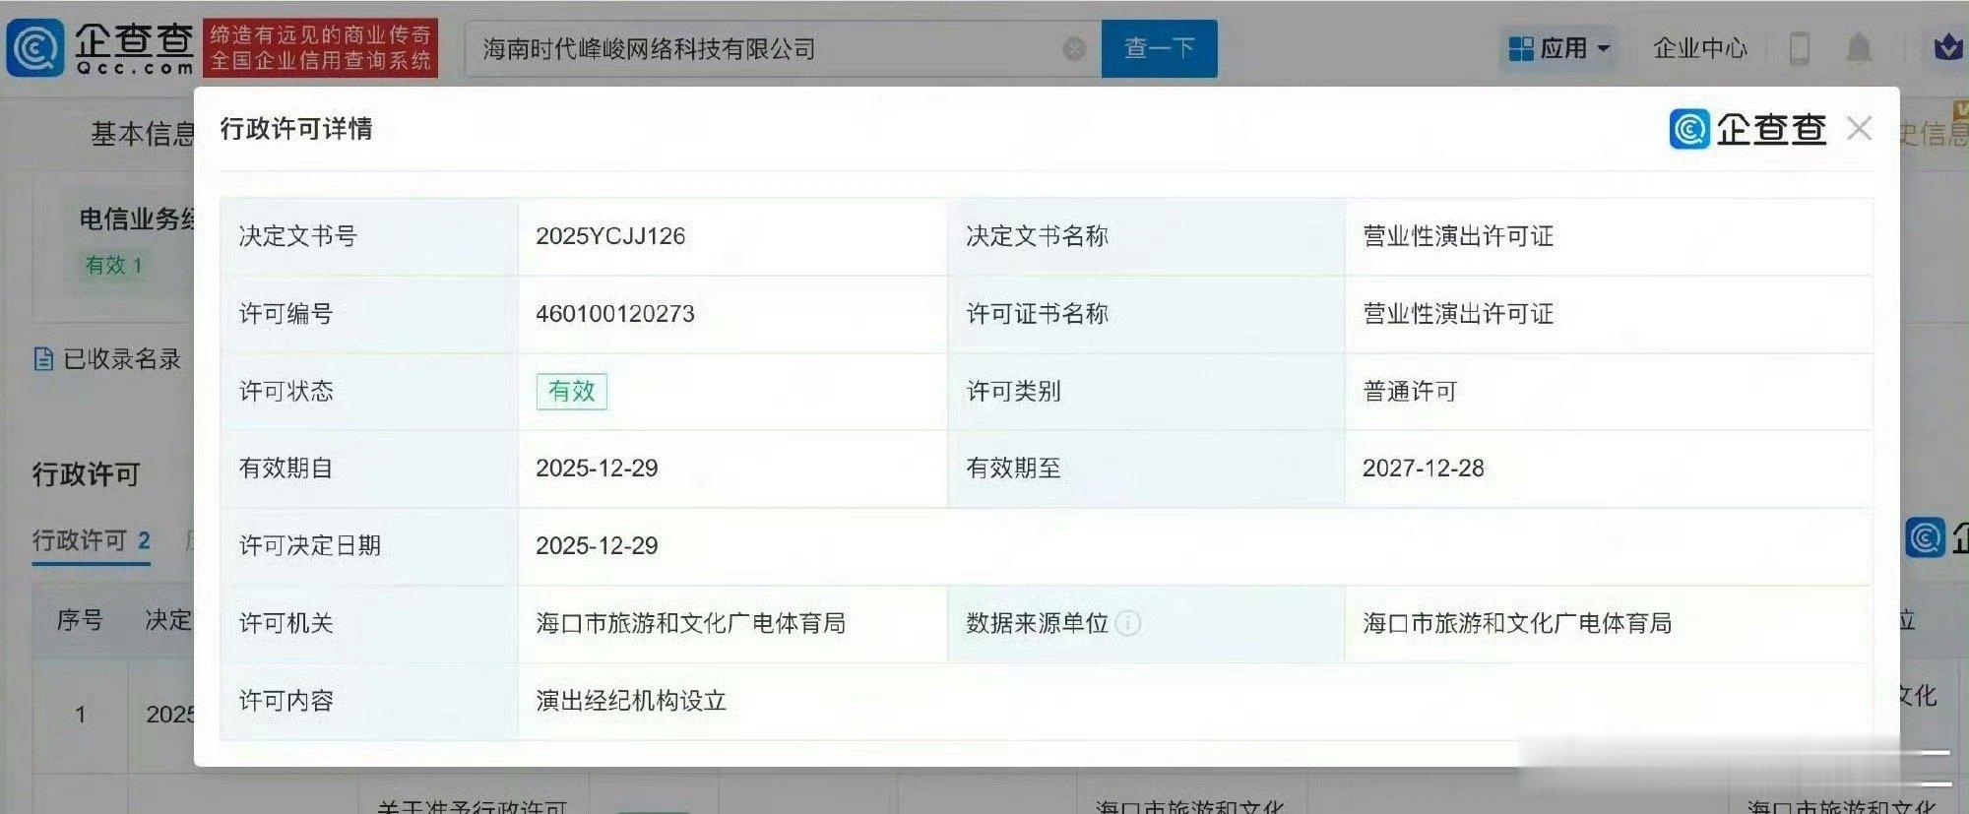Click the 行政许可 section heading
This screenshot has height=814, width=1969.
pyautogui.click(x=87, y=474)
